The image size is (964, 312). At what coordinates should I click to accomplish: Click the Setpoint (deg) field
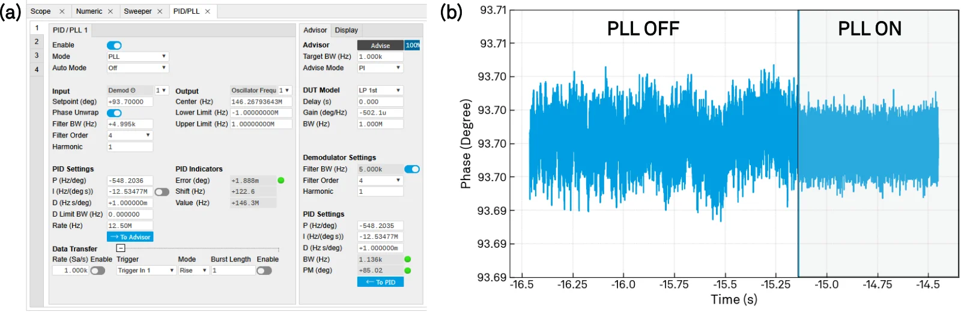130,102
